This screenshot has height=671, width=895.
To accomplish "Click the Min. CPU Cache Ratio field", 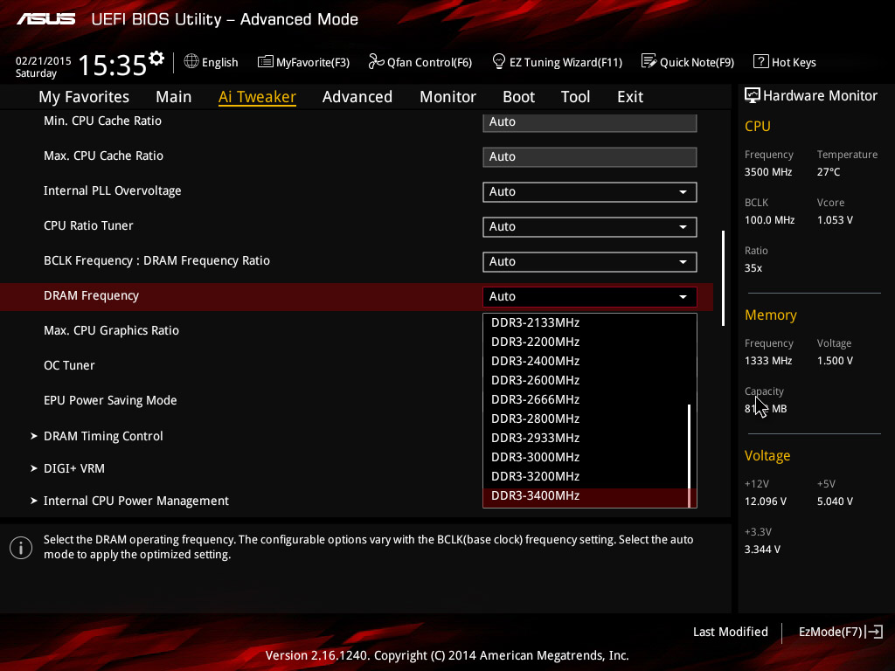I will (590, 122).
